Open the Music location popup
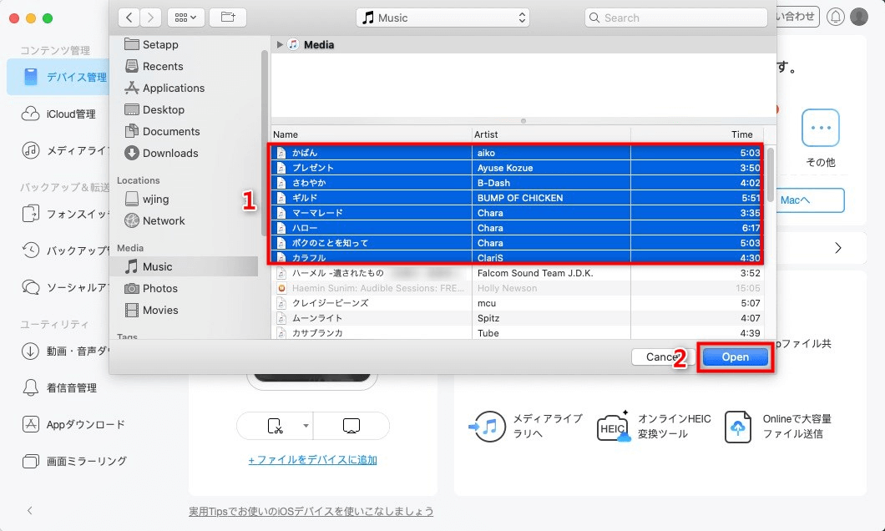 coord(443,18)
